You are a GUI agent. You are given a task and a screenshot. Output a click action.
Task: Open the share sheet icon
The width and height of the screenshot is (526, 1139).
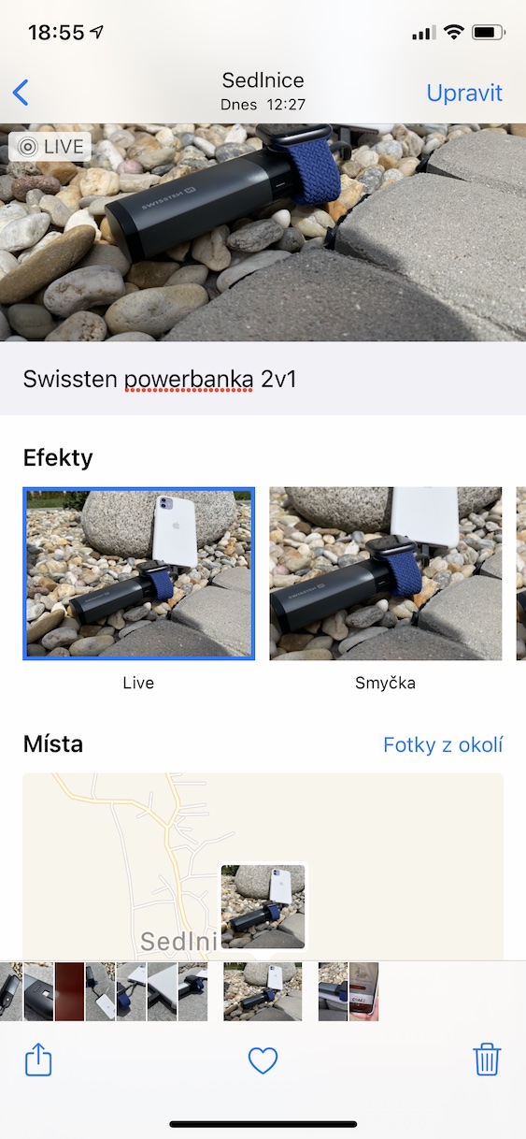pos(38,1060)
